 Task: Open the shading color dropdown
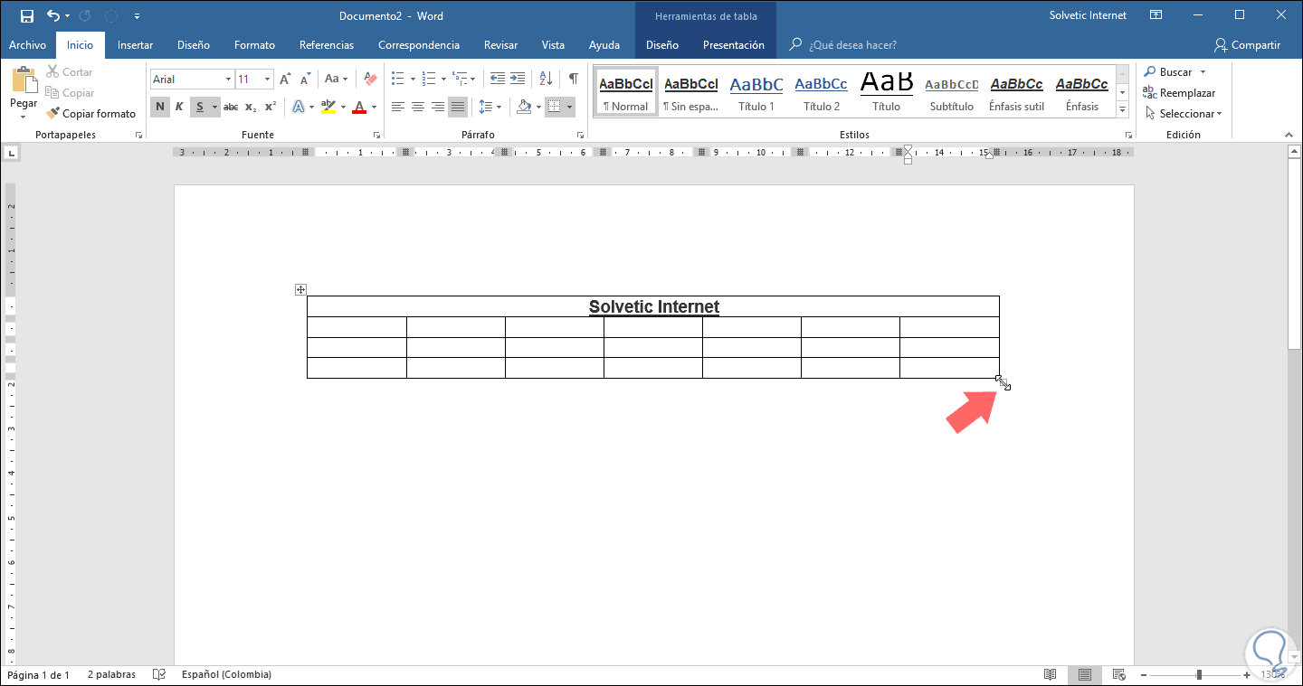[x=537, y=108]
